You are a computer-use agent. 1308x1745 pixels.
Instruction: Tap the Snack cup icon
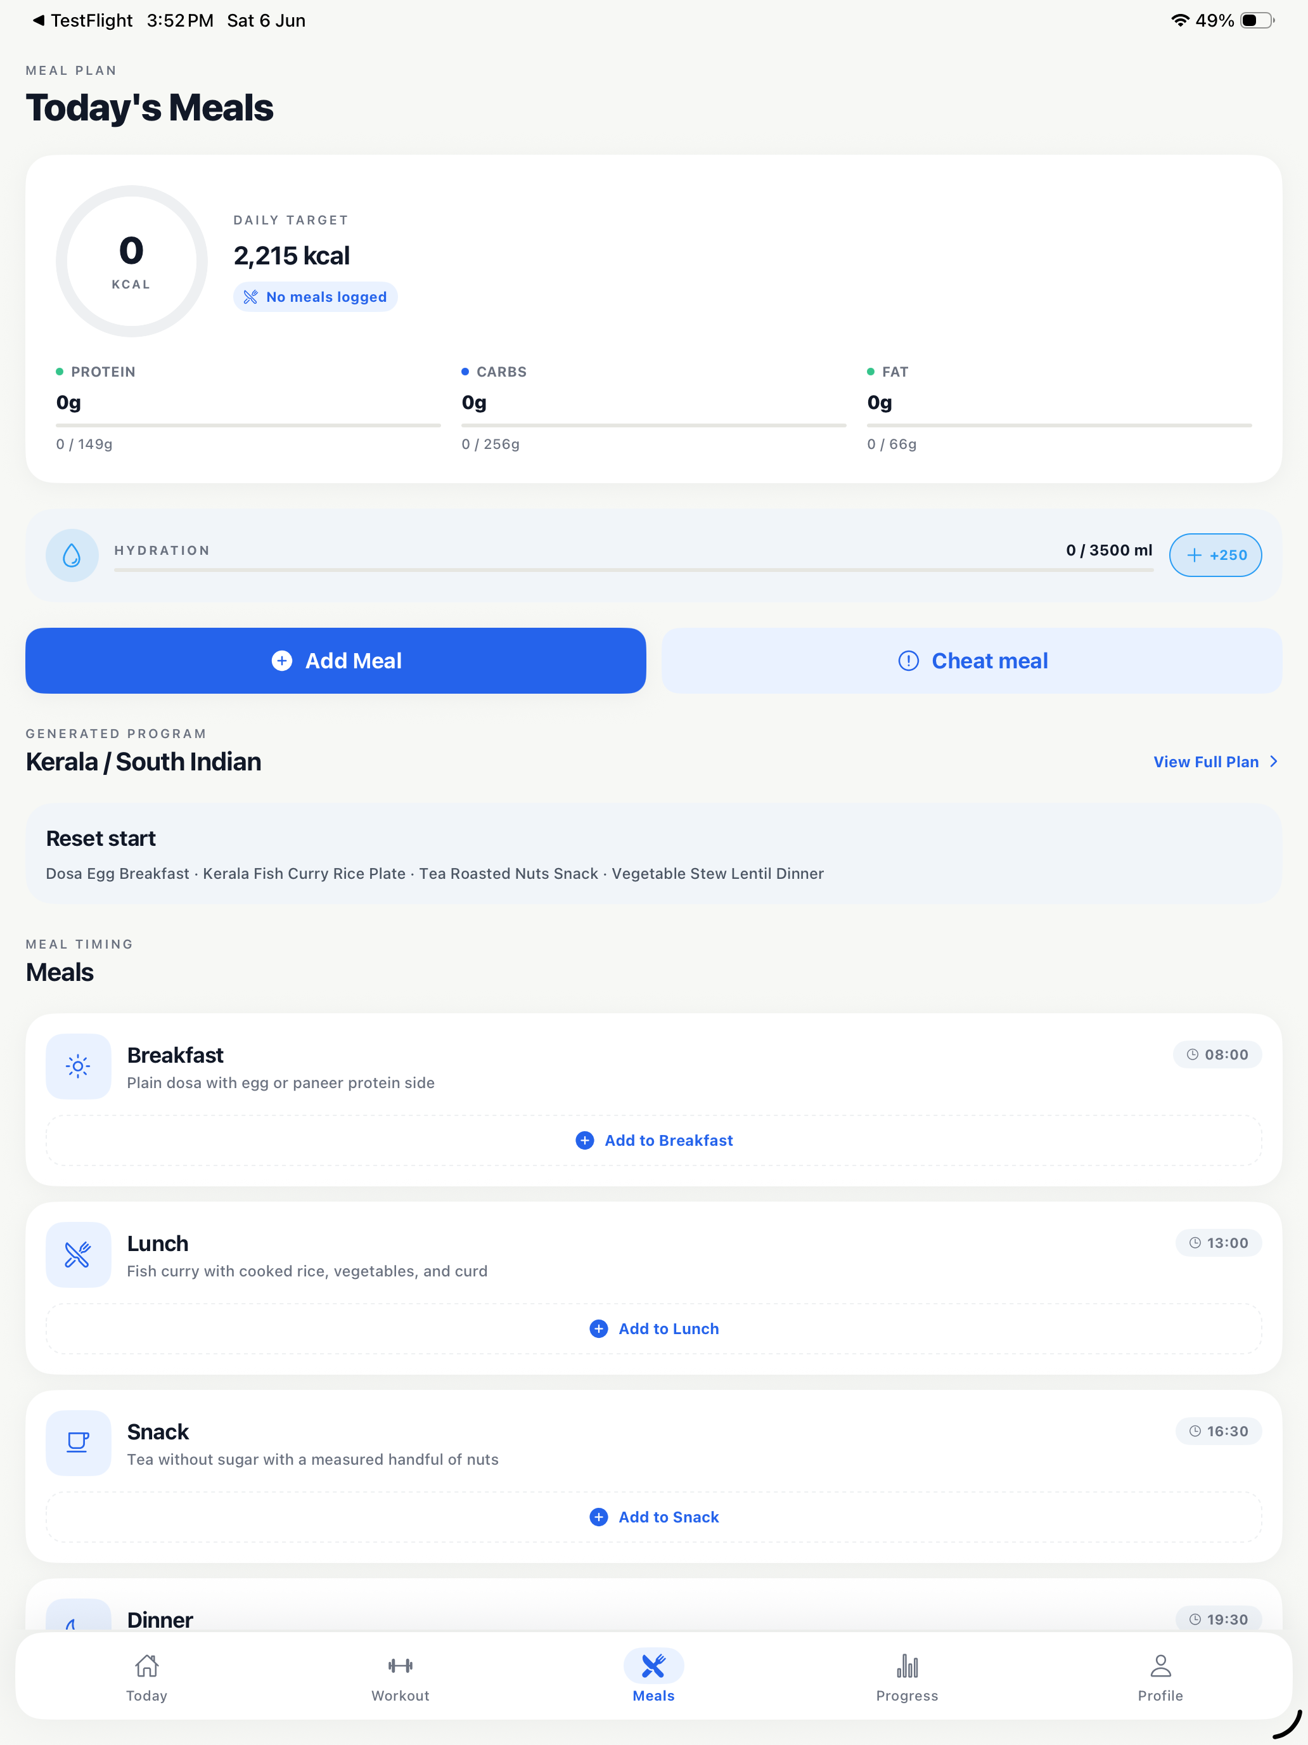[x=78, y=1444]
